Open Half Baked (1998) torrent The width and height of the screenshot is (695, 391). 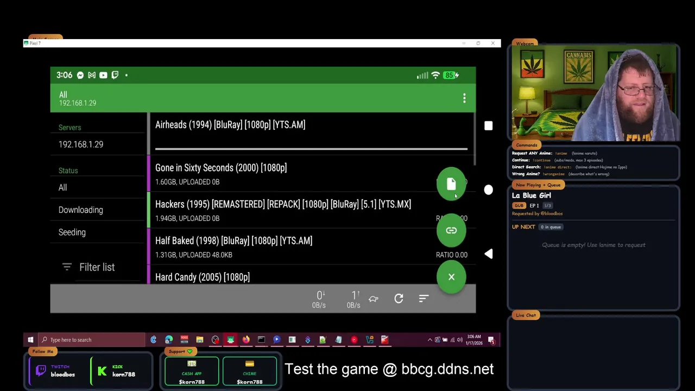click(x=311, y=247)
